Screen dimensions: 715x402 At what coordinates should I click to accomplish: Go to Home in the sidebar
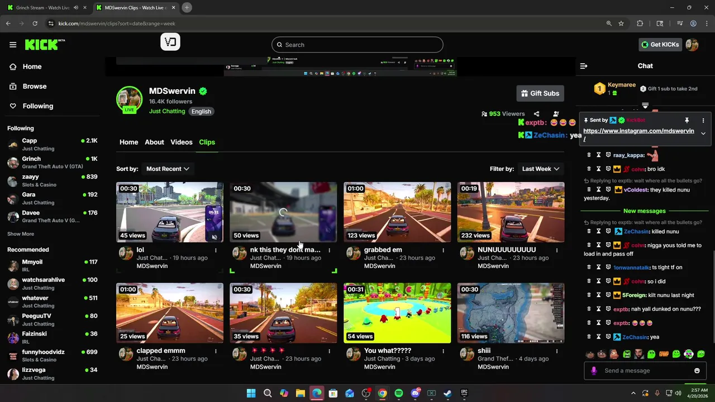click(x=32, y=66)
